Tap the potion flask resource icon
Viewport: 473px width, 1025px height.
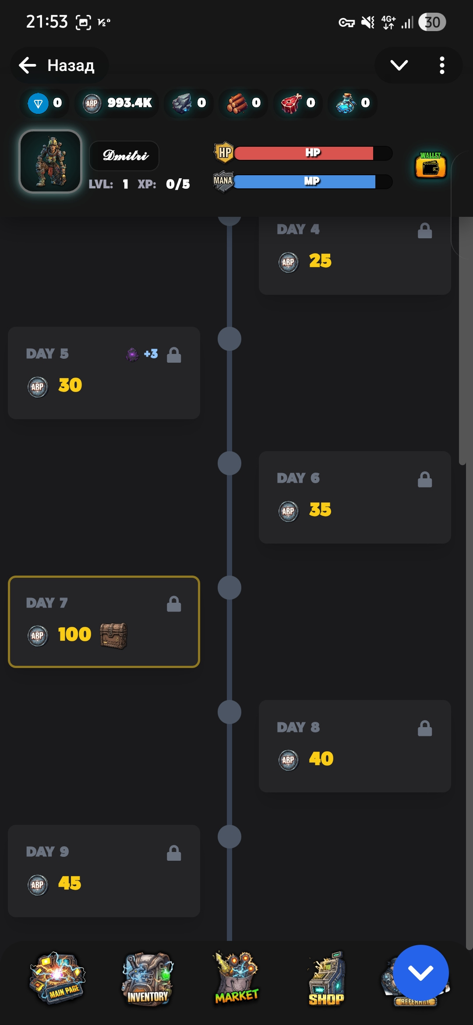point(346,104)
